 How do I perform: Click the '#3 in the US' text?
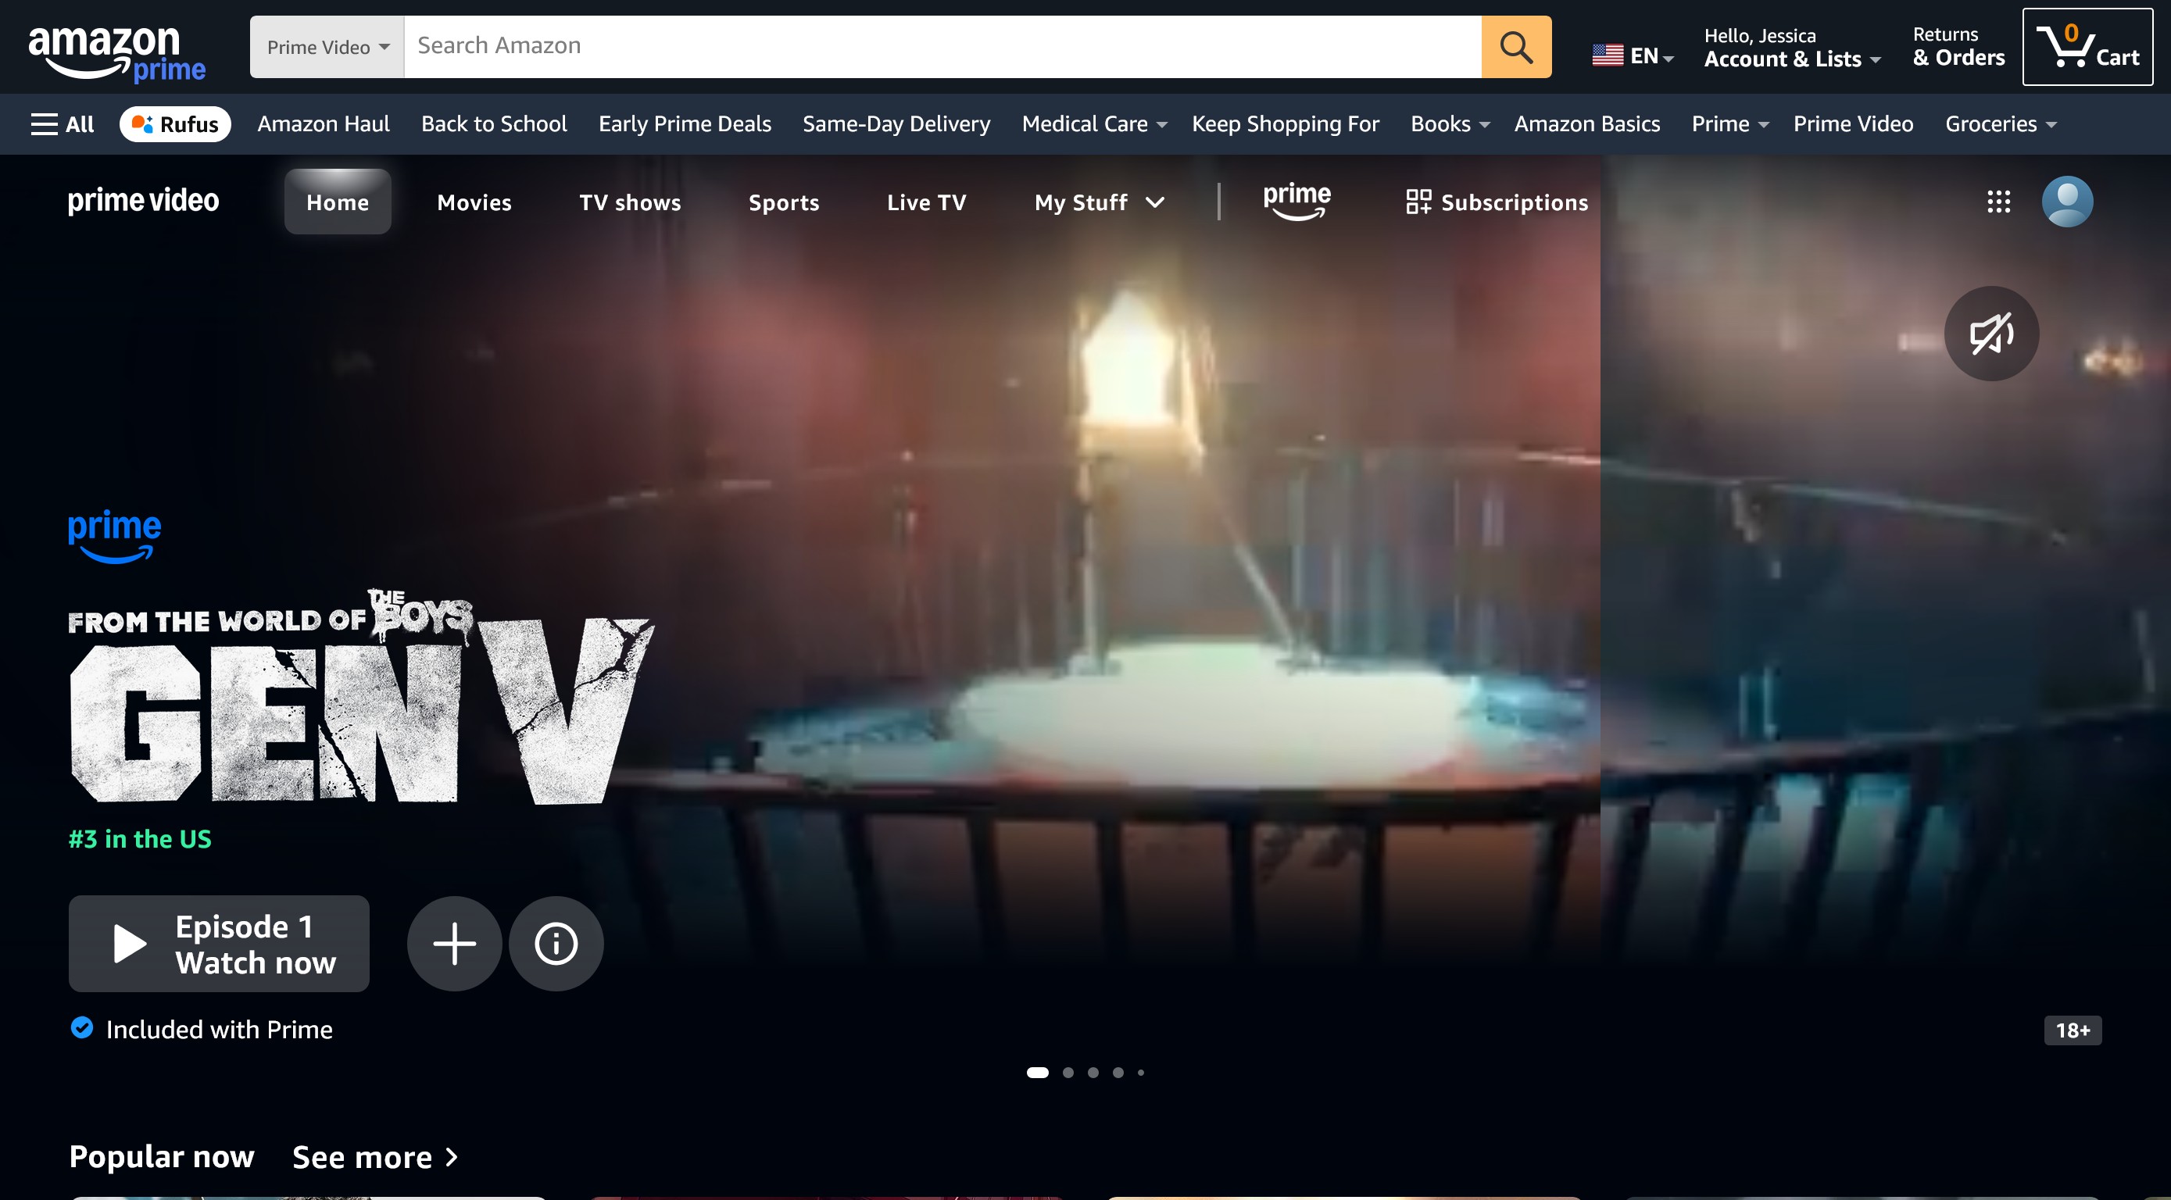click(140, 839)
